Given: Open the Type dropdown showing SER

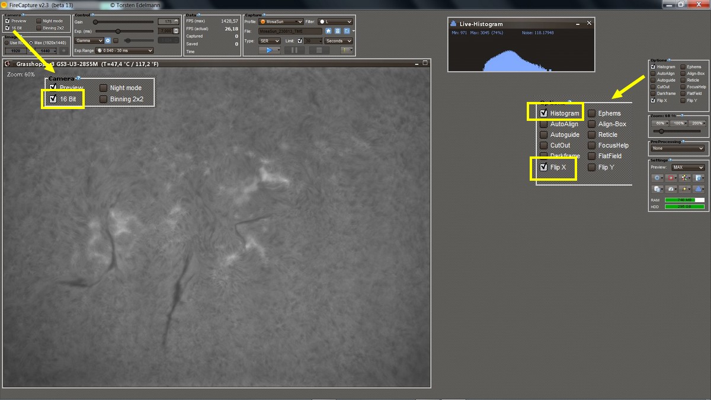Looking at the screenshot, I should 269,41.
